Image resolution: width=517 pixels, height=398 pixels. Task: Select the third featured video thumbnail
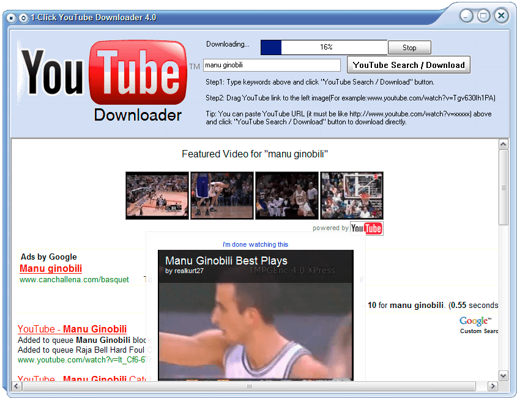click(286, 195)
